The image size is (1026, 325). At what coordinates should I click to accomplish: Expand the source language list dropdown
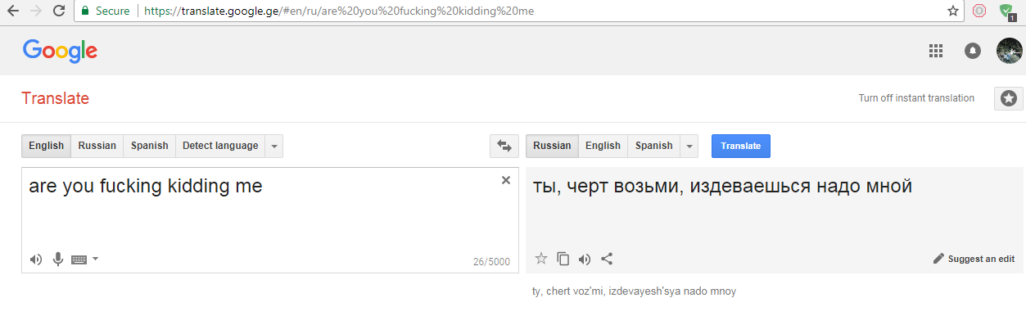[x=274, y=146]
